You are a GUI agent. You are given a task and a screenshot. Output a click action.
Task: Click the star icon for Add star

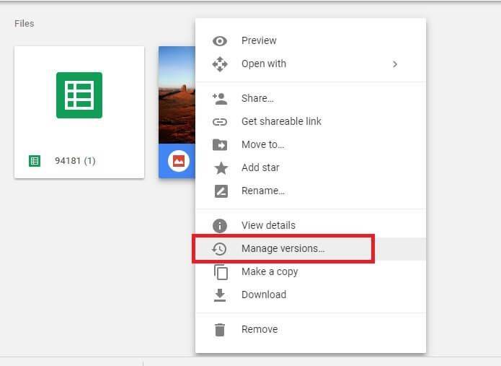point(221,167)
